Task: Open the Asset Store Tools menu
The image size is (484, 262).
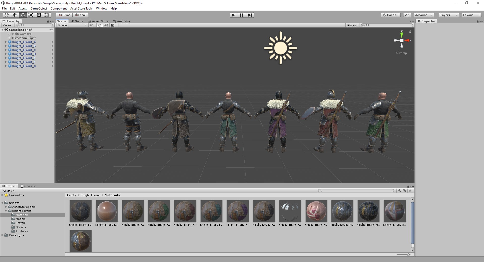Action: [81, 8]
